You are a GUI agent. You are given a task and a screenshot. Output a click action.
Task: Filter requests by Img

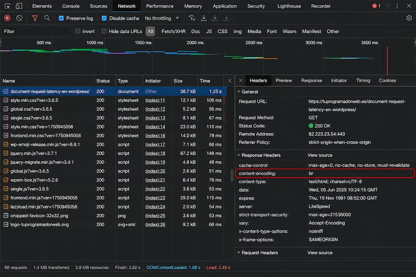coord(238,31)
